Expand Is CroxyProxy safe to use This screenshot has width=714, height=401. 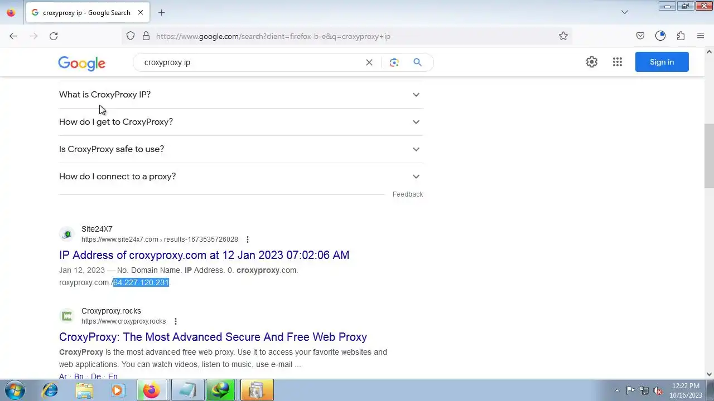pos(241,149)
